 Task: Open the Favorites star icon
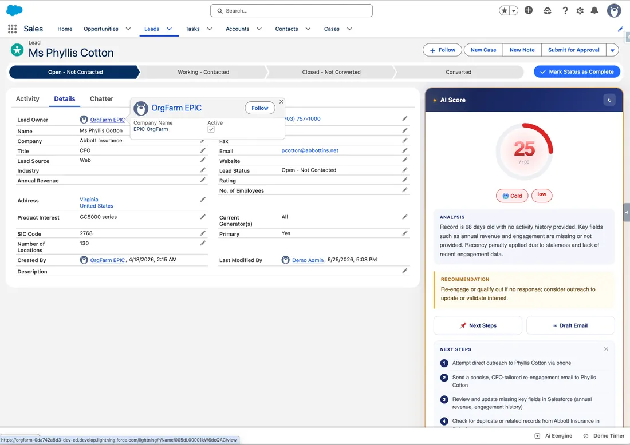point(504,11)
